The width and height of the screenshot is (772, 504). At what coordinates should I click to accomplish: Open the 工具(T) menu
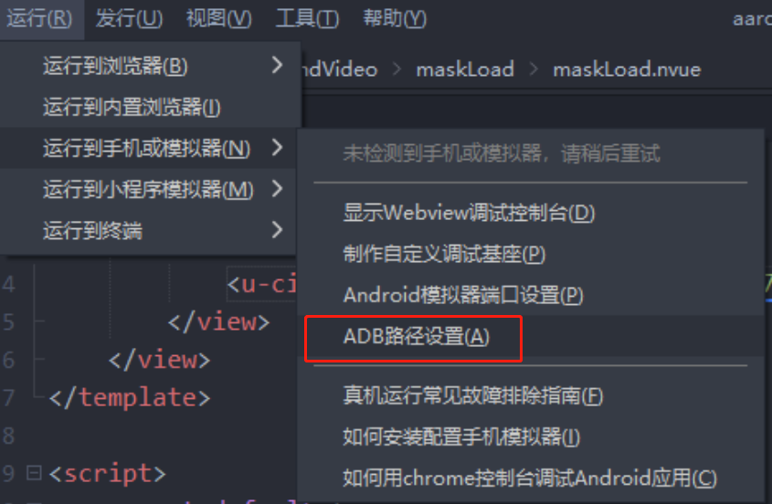[307, 18]
